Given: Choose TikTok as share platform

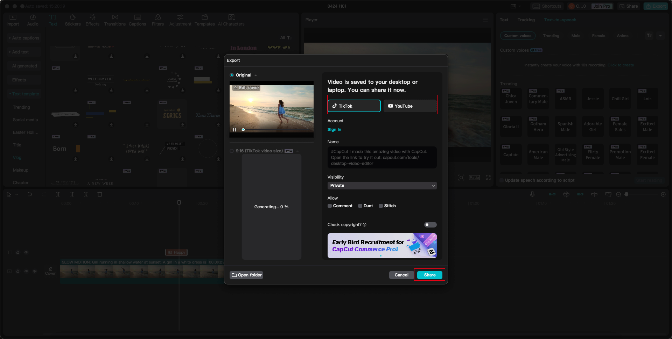Looking at the screenshot, I should pos(354,106).
